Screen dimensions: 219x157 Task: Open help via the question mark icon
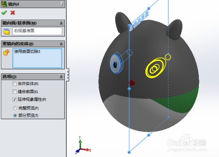click(61, 4)
